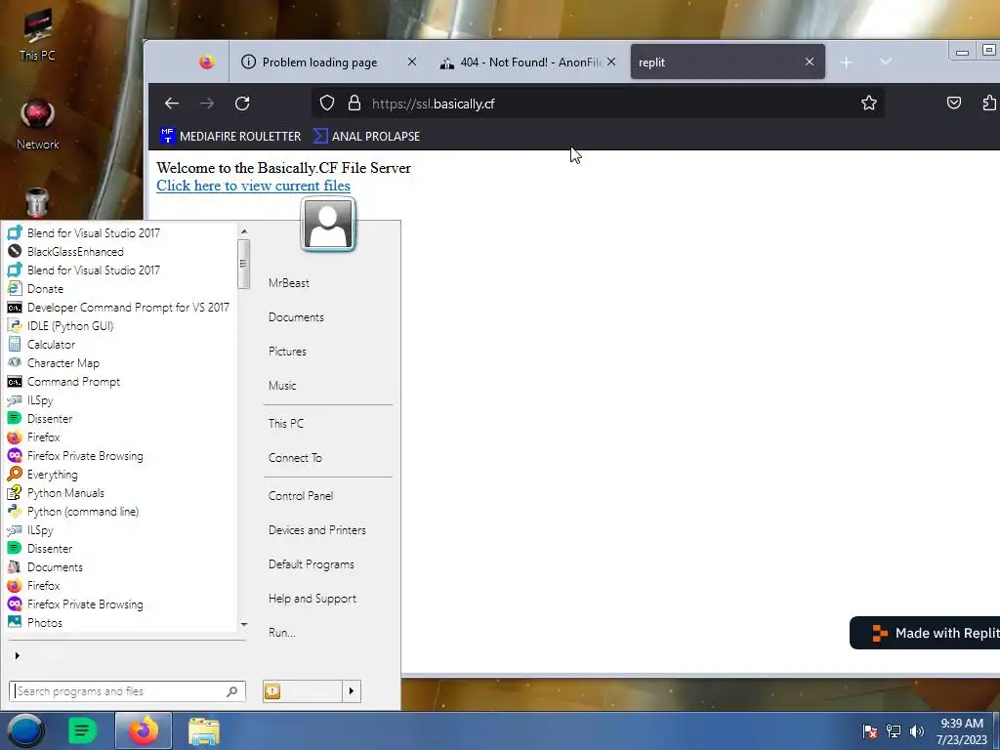Close the 404 - Not Found tab

[x=611, y=62]
